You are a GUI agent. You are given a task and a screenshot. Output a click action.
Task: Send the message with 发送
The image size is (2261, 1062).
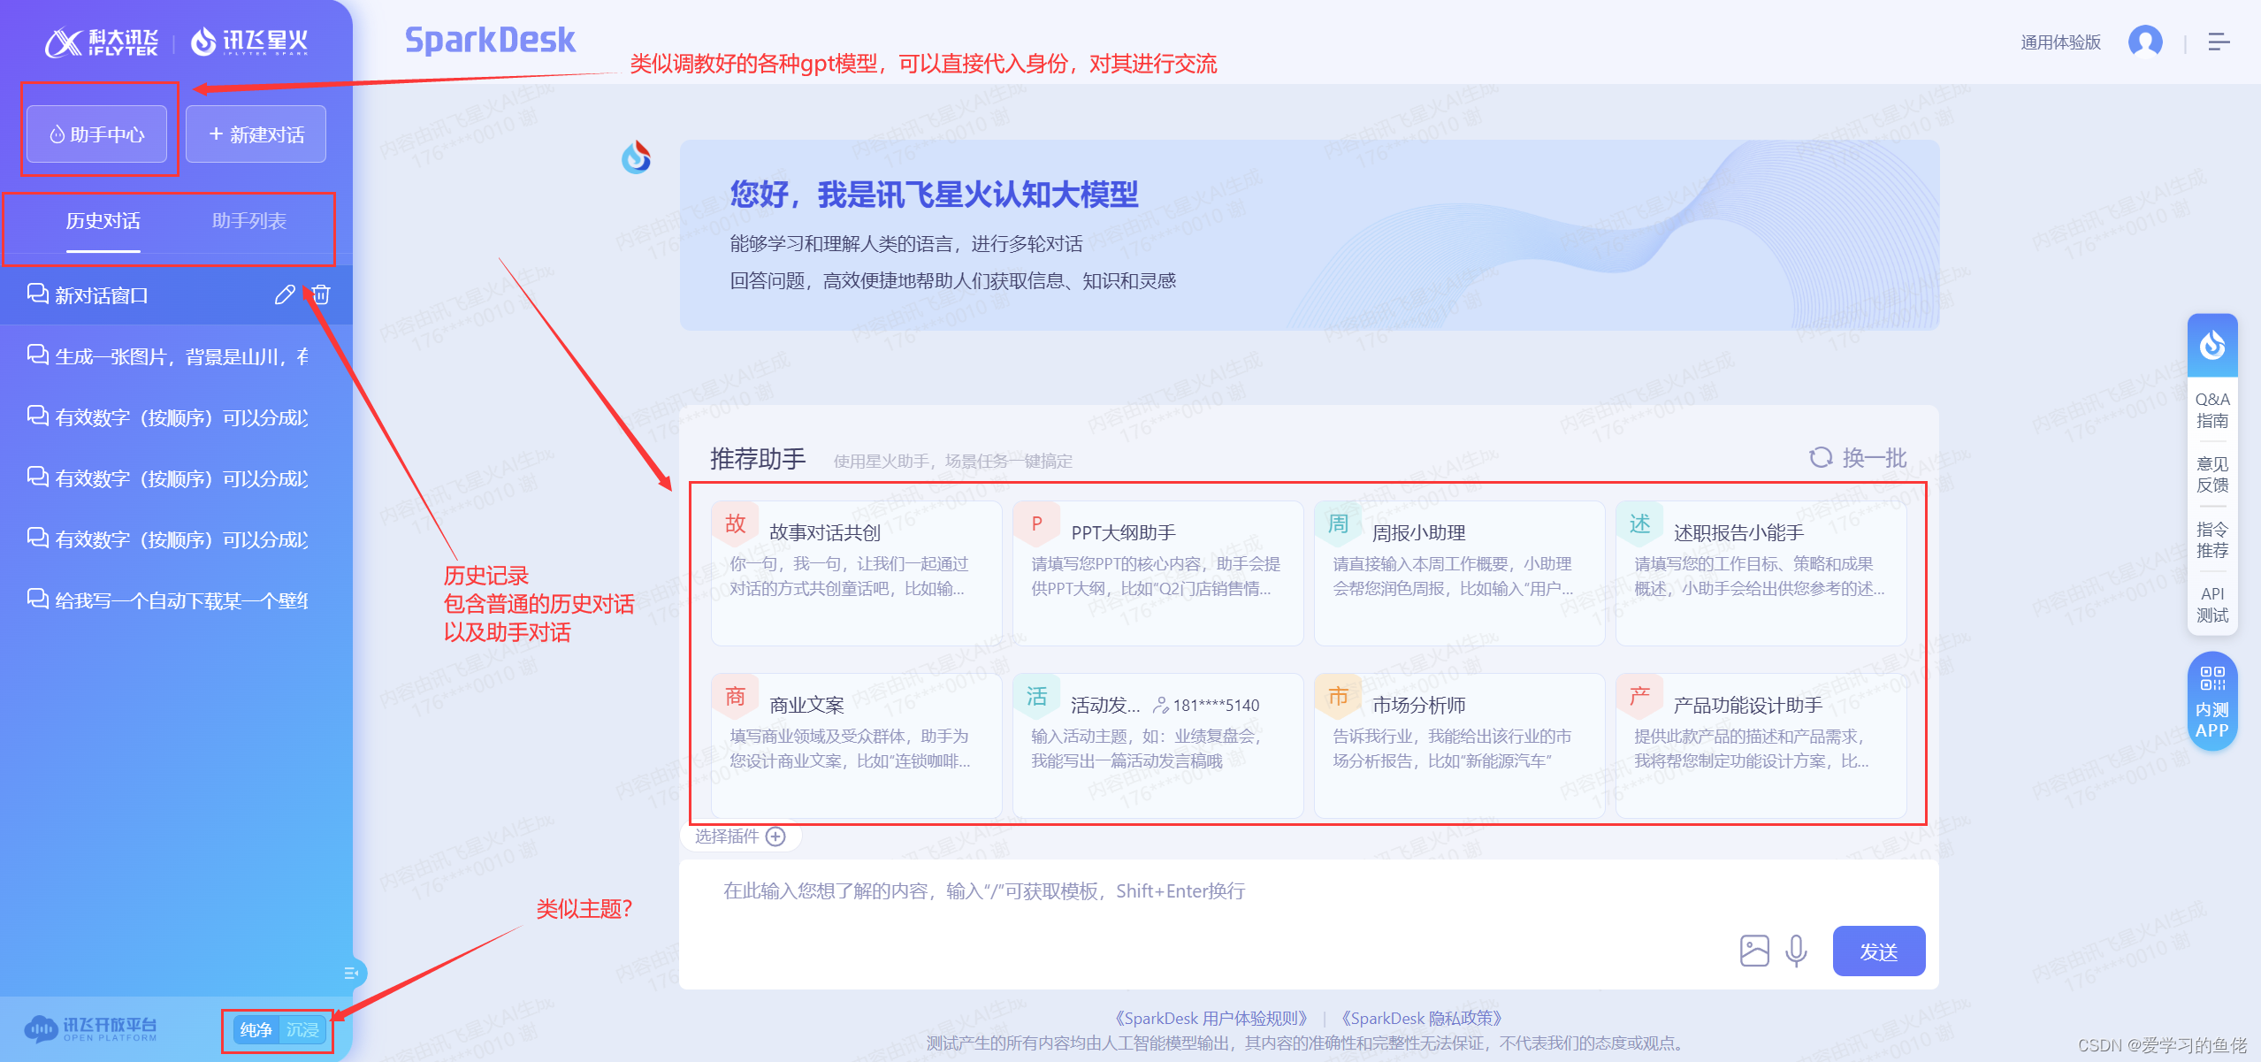1878,951
